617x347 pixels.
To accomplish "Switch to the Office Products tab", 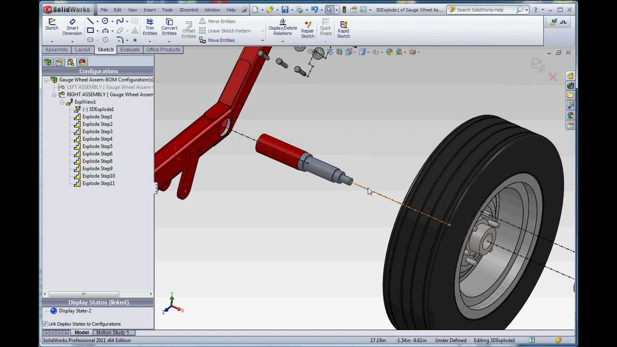I will (163, 50).
